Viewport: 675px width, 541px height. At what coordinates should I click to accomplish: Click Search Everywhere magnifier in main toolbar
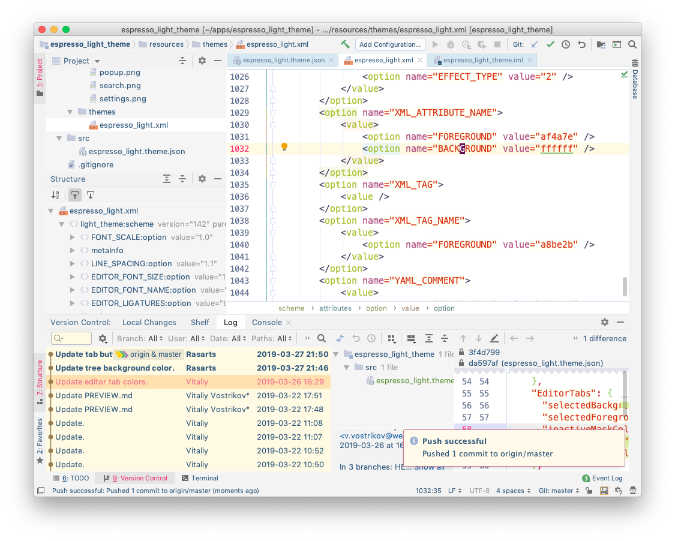[x=632, y=44]
